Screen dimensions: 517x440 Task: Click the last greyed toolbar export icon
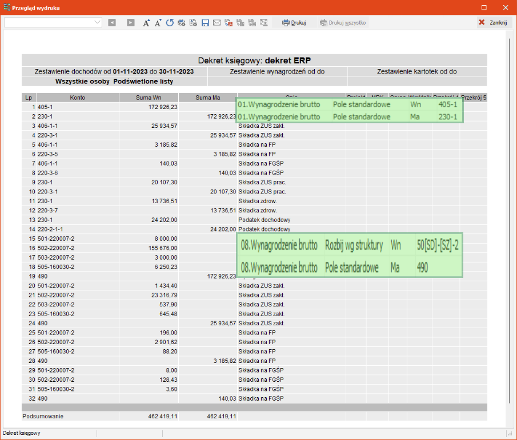[264, 22]
